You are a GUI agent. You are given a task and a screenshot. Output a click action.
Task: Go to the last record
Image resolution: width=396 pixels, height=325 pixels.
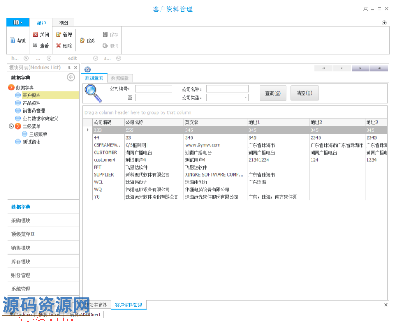click(379, 68)
